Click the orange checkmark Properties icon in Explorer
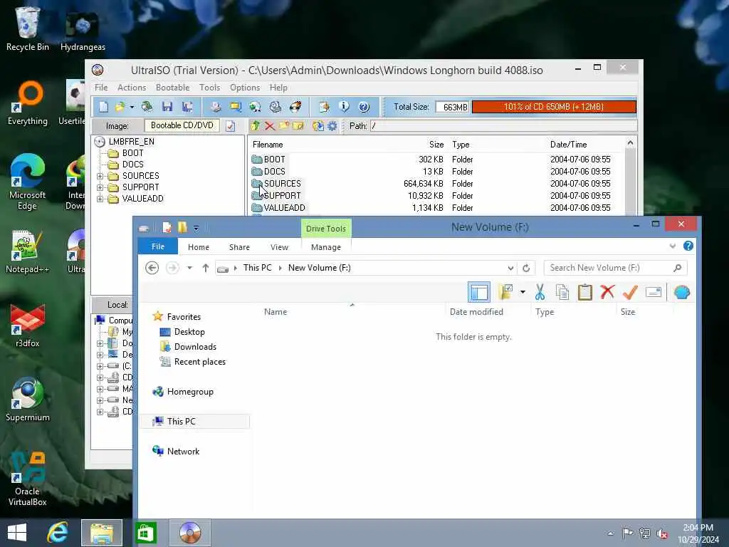 [x=630, y=293]
